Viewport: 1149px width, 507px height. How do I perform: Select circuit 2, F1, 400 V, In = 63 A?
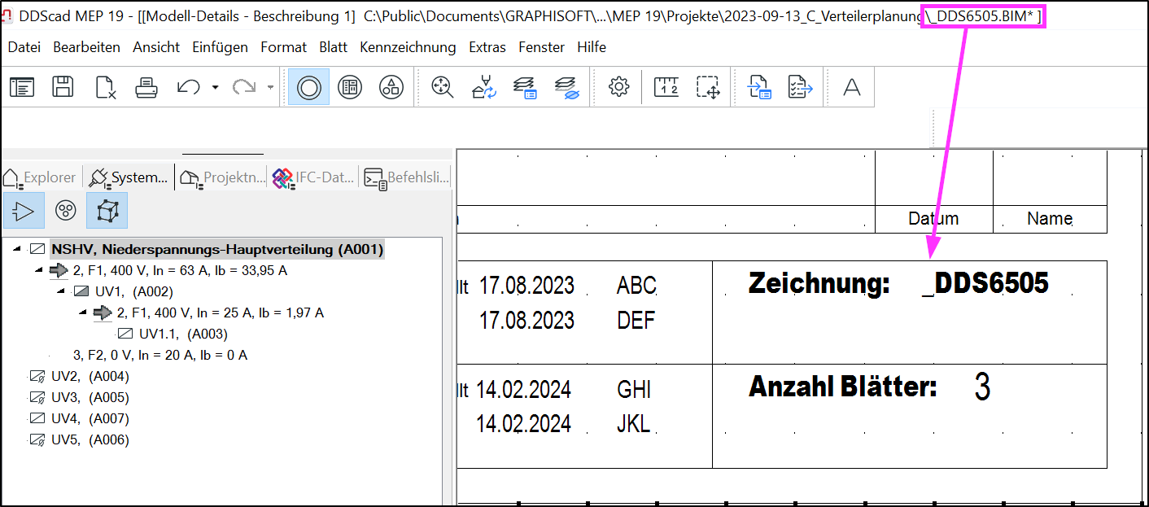[x=180, y=270]
